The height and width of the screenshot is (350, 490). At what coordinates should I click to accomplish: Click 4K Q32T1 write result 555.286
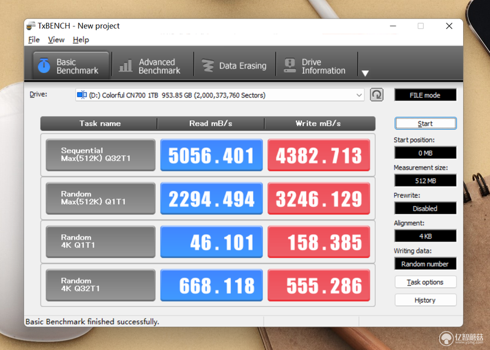tap(318, 285)
